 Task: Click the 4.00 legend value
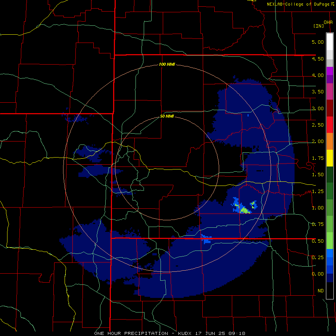pyautogui.click(x=318, y=75)
